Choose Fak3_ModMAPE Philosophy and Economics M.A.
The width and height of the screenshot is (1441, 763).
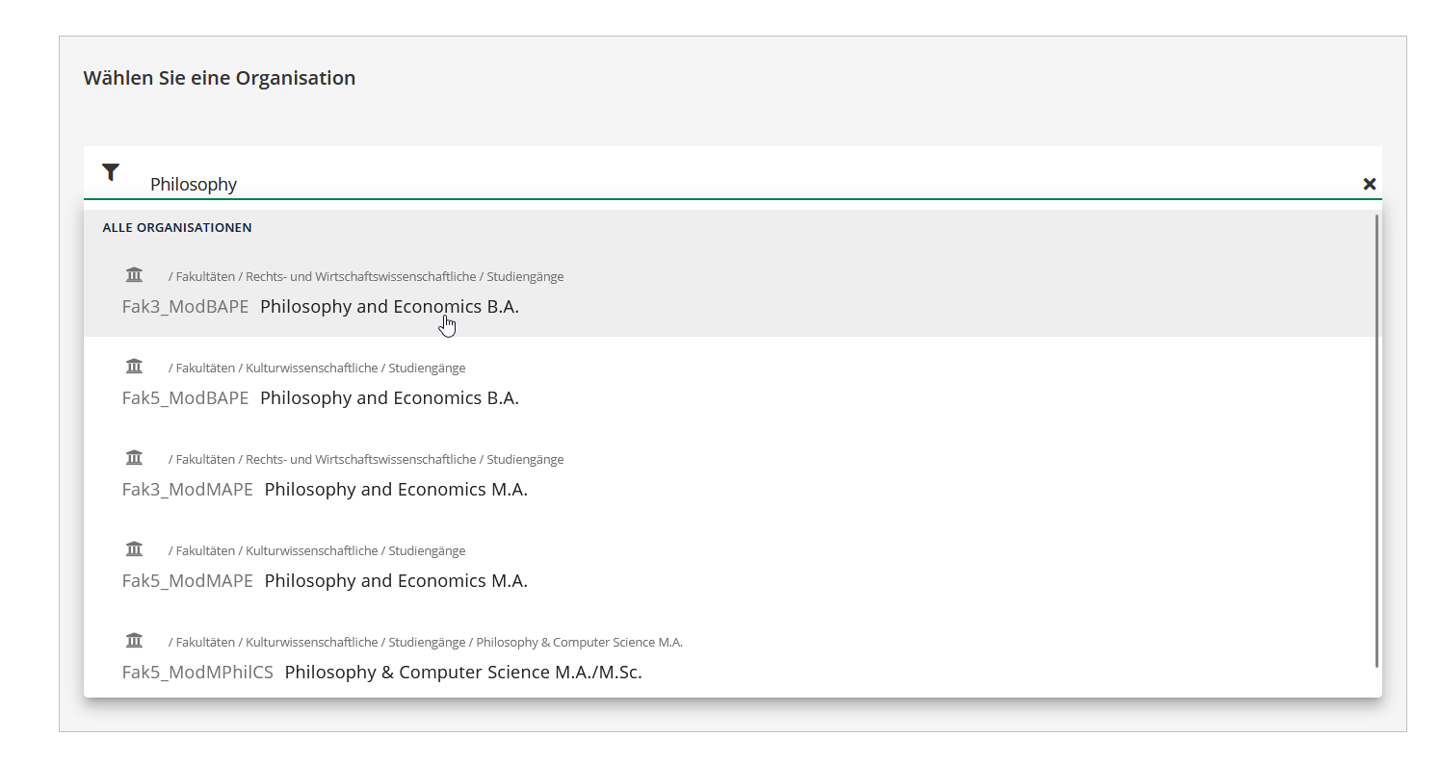(x=395, y=490)
